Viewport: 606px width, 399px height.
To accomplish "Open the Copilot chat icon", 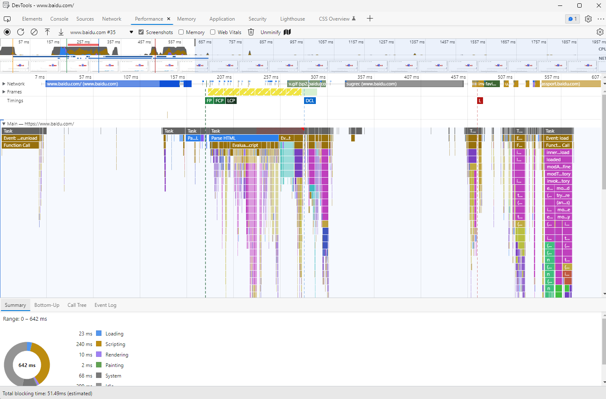I will tap(571, 19).
